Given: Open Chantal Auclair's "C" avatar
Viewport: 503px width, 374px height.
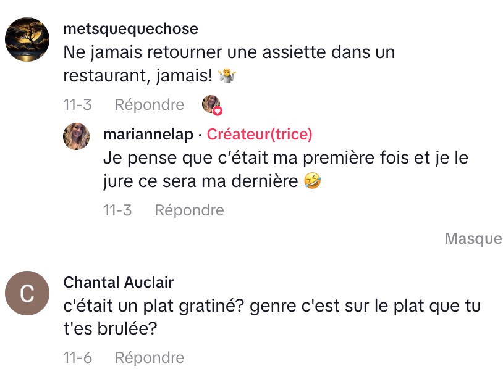Looking at the screenshot, I should pyautogui.click(x=27, y=293).
